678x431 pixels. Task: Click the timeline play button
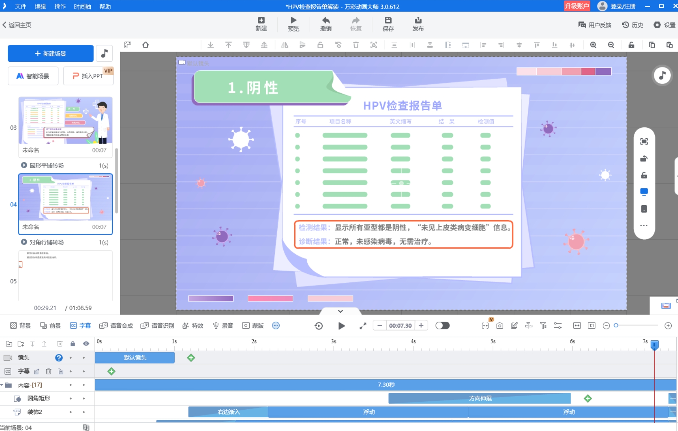pyautogui.click(x=341, y=326)
